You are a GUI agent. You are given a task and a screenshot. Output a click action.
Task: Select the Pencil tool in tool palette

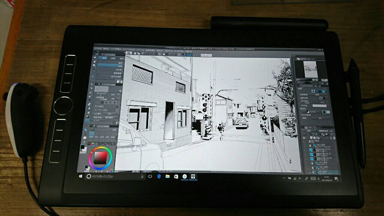pyautogui.click(x=91, y=88)
